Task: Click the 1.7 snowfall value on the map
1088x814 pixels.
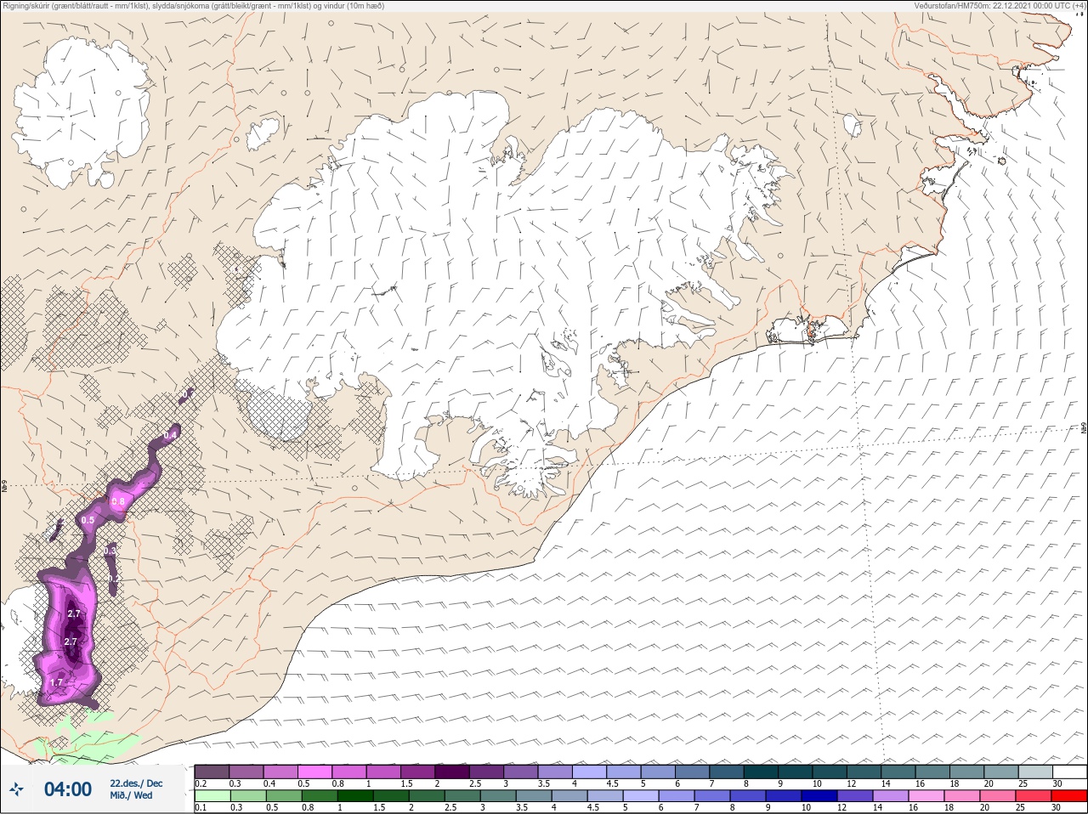Action: pos(57,682)
